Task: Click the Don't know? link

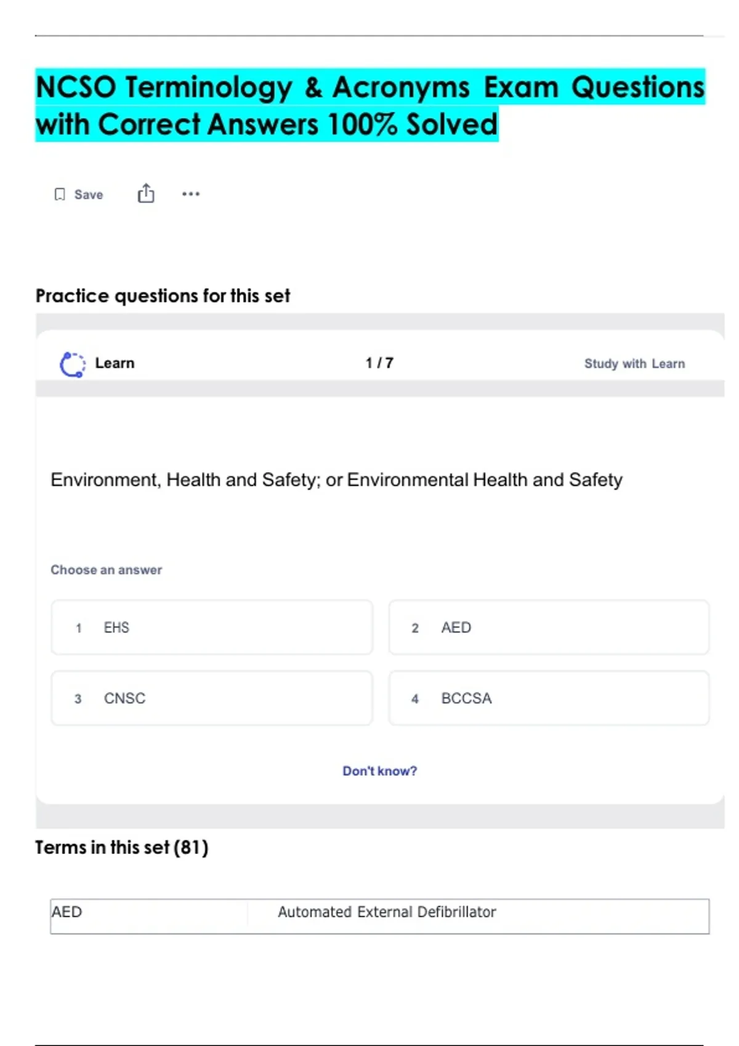Action: click(379, 771)
